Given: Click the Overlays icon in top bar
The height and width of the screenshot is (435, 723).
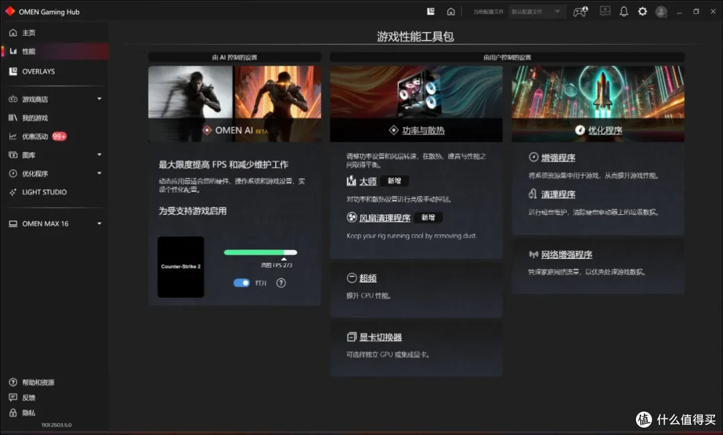Looking at the screenshot, I should [x=430, y=11].
